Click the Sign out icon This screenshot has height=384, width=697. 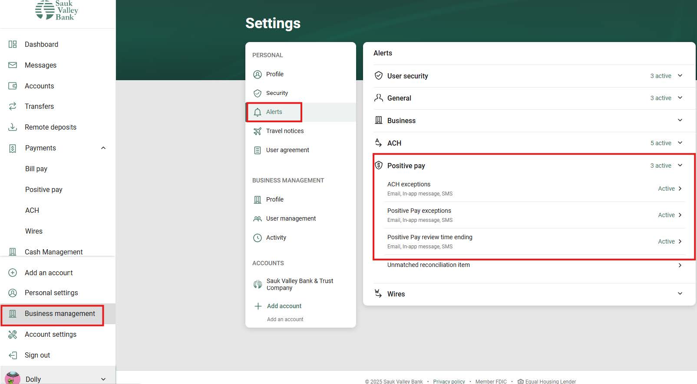[x=13, y=355]
